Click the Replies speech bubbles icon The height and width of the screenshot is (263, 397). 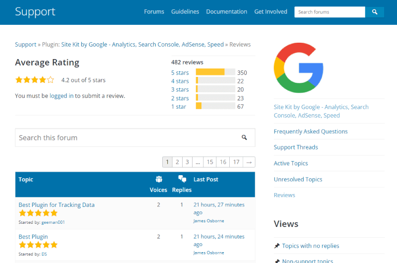tap(182, 179)
